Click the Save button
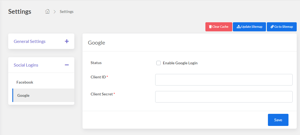 [278, 120]
